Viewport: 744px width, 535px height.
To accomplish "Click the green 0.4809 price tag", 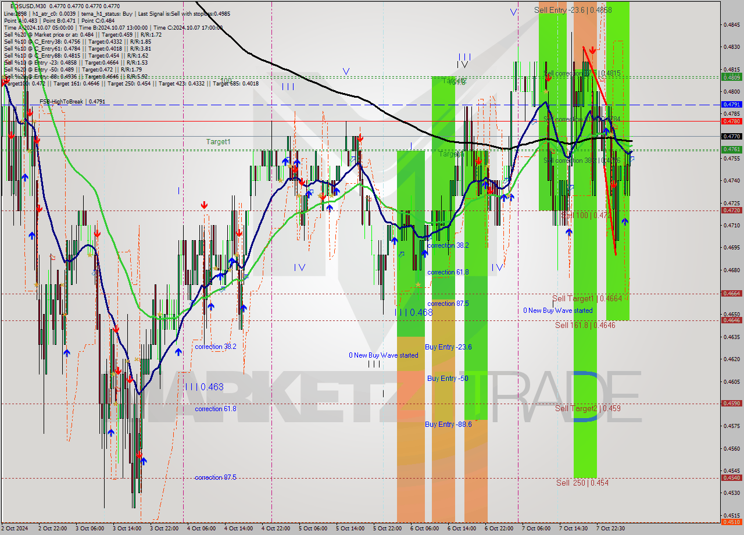I will click(x=731, y=77).
